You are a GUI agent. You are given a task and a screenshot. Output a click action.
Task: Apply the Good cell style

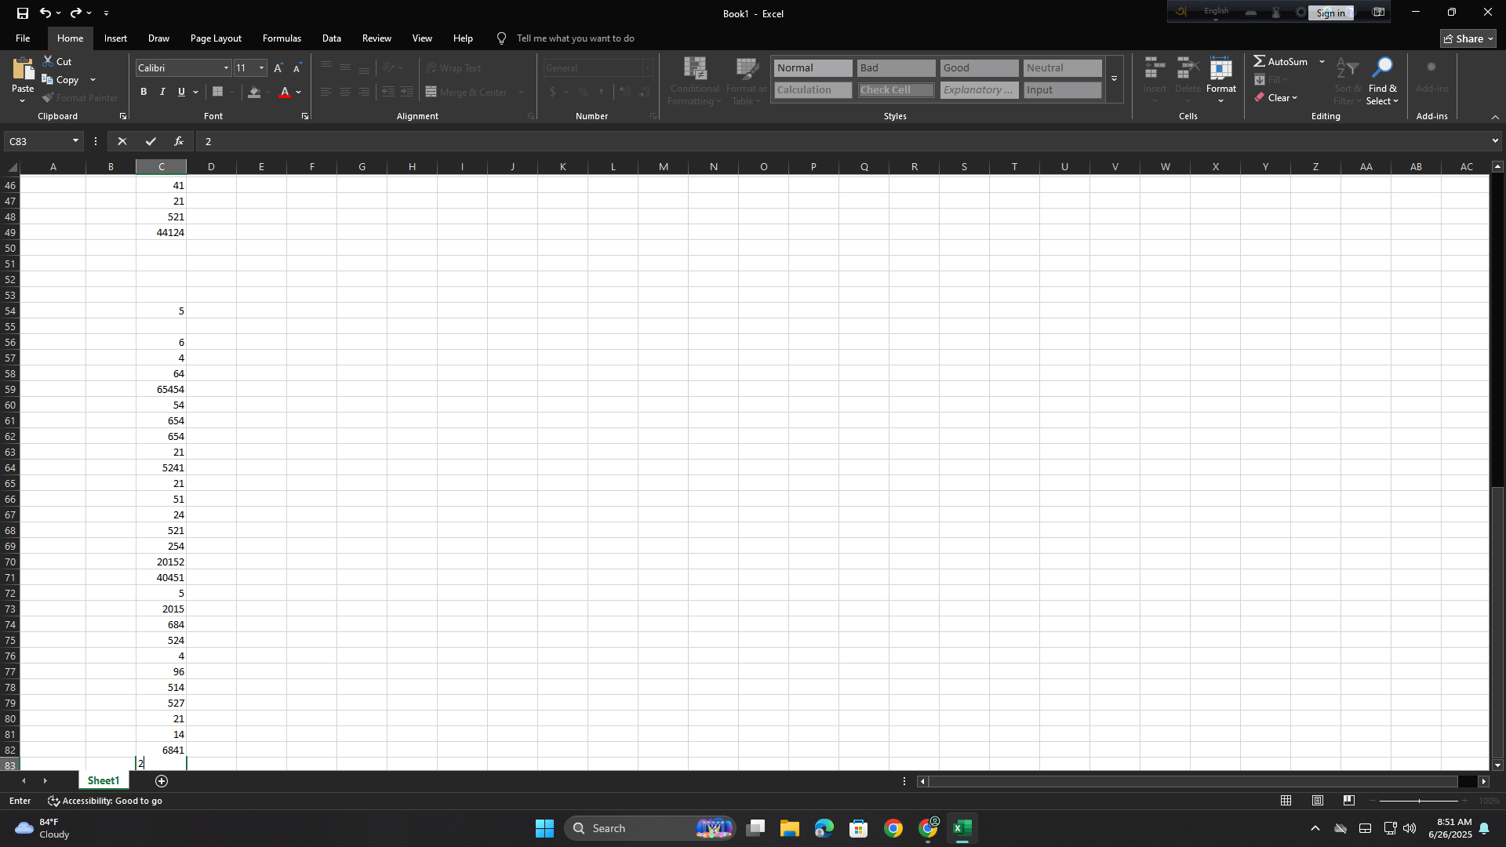[x=979, y=68]
